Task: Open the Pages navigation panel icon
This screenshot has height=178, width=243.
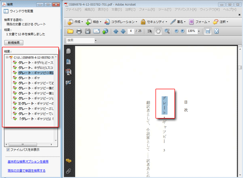Action: (69, 51)
